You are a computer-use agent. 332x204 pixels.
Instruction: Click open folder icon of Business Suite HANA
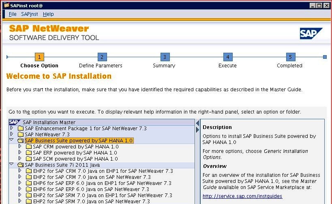pyautogui.click(x=21, y=140)
